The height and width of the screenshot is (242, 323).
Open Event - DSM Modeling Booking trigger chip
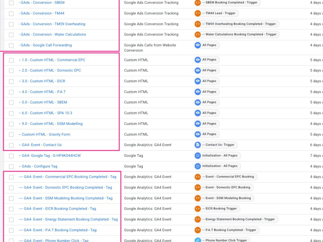click(224, 198)
